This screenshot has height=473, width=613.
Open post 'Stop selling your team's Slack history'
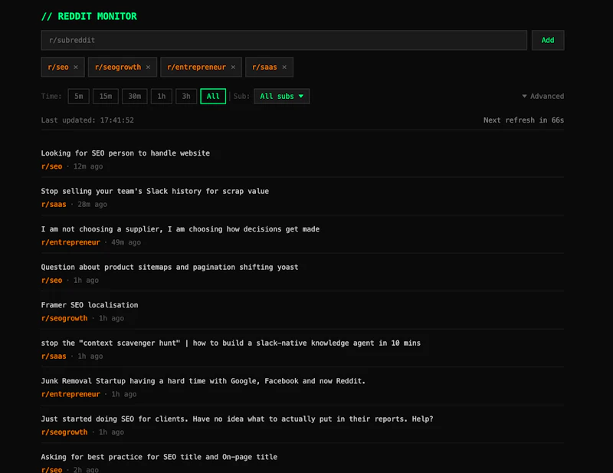[x=155, y=192]
